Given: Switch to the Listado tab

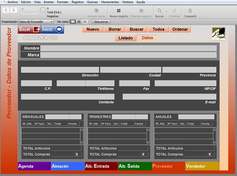Looking at the screenshot, I should click(126, 38).
